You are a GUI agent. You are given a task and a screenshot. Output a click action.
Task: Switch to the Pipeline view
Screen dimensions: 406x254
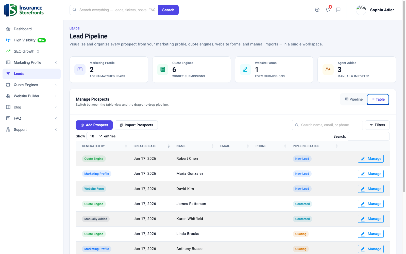354,99
